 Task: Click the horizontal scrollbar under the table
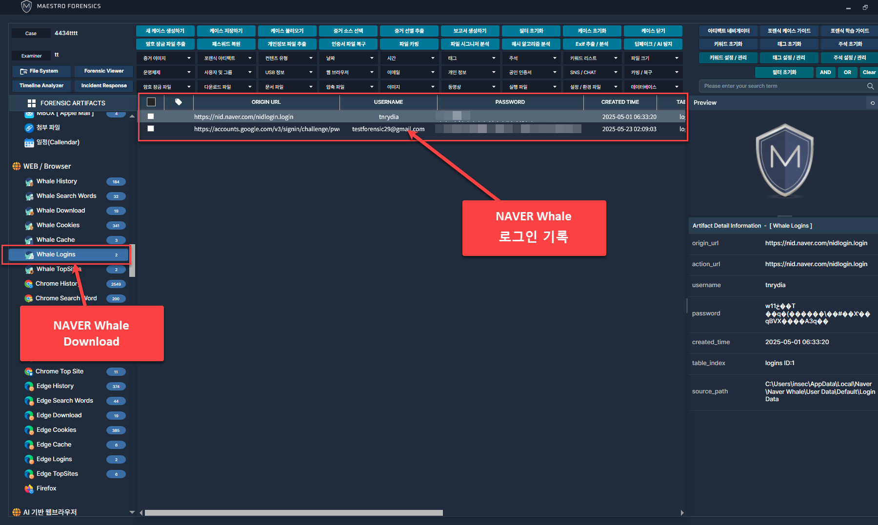pyautogui.click(x=294, y=513)
